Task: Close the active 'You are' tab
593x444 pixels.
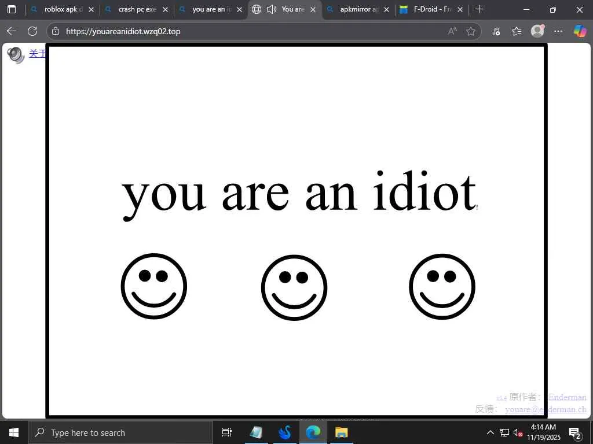Action: [313, 9]
